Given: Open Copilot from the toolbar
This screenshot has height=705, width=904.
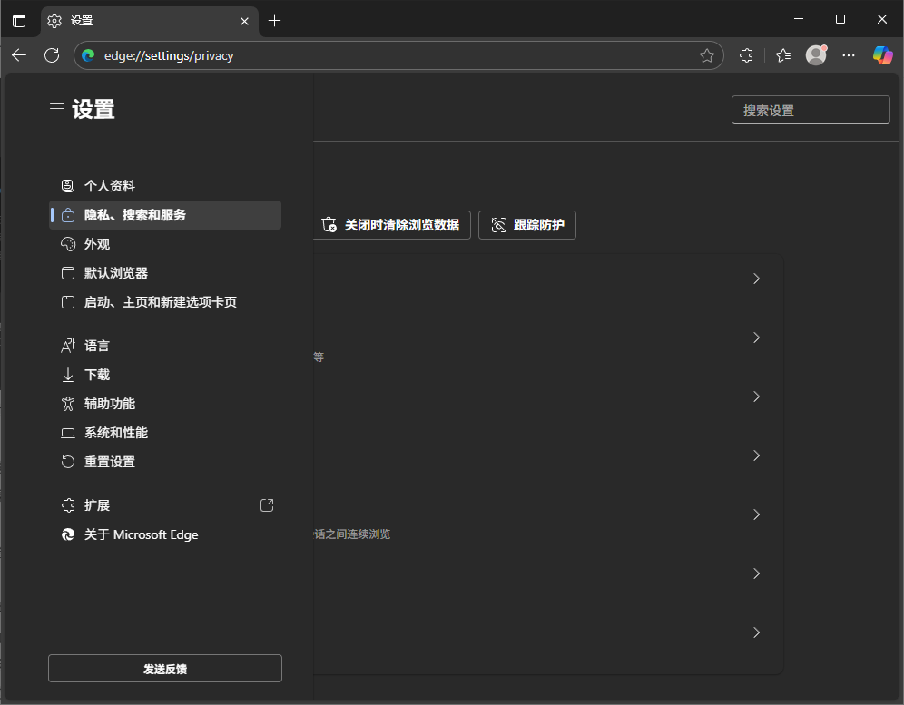Looking at the screenshot, I should click(x=882, y=54).
